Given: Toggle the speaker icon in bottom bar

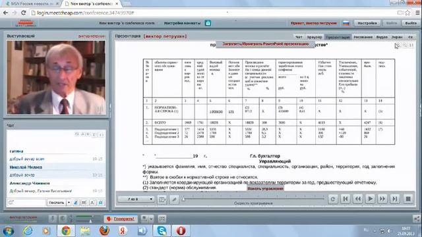Looking at the screenshot, I should [63, 219].
